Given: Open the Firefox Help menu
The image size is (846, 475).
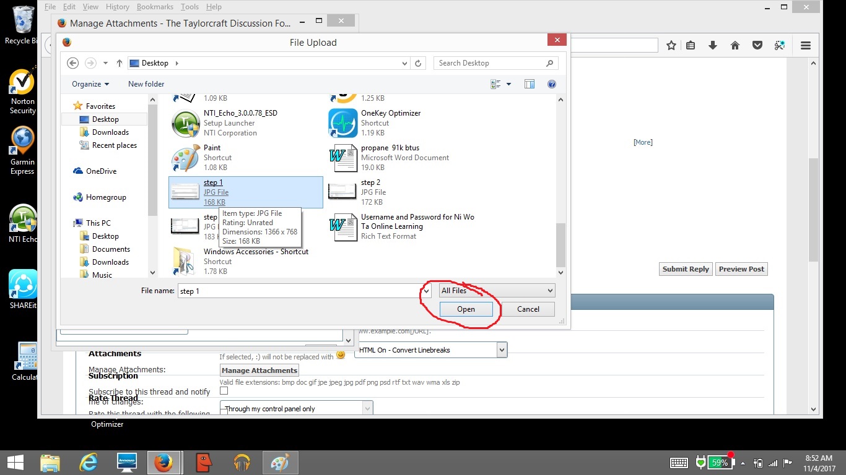Looking at the screenshot, I should click(x=214, y=7).
